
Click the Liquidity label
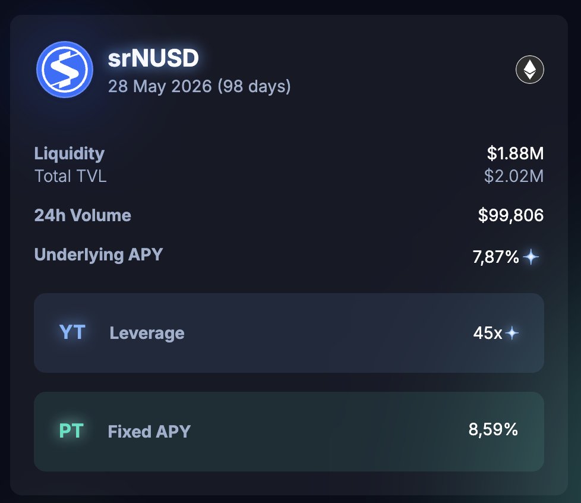70,153
